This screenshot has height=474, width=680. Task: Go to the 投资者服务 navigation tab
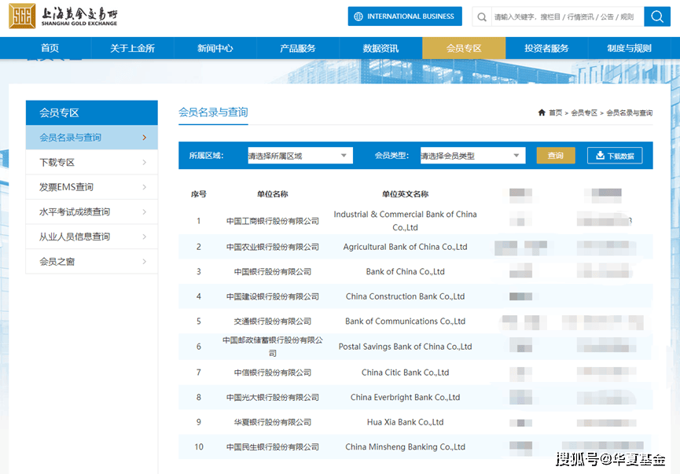pos(546,48)
